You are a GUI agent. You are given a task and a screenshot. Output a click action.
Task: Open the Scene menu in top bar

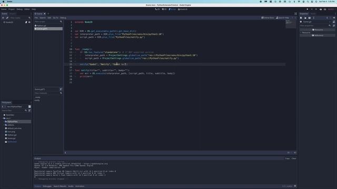point(4,9)
